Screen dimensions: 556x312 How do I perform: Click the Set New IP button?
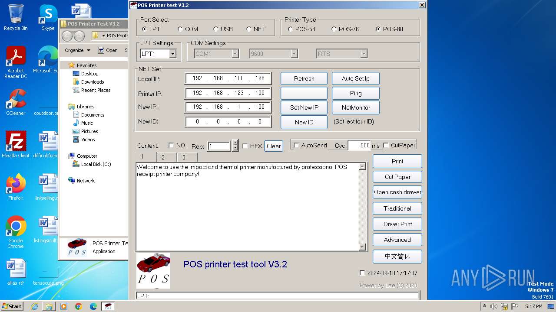point(304,107)
